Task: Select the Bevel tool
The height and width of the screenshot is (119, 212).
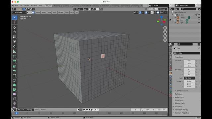Action: pos(14,71)
